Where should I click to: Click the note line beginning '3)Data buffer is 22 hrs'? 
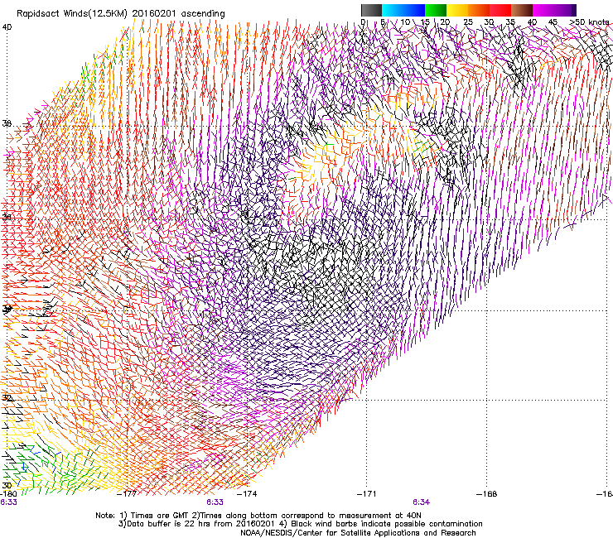coord(300,524)
